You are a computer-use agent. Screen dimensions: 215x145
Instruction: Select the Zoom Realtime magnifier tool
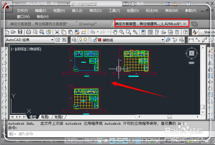coord(122,32)
